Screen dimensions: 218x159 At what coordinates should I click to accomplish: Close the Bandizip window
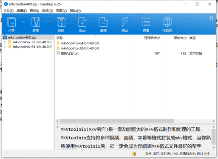click(210, 4)
